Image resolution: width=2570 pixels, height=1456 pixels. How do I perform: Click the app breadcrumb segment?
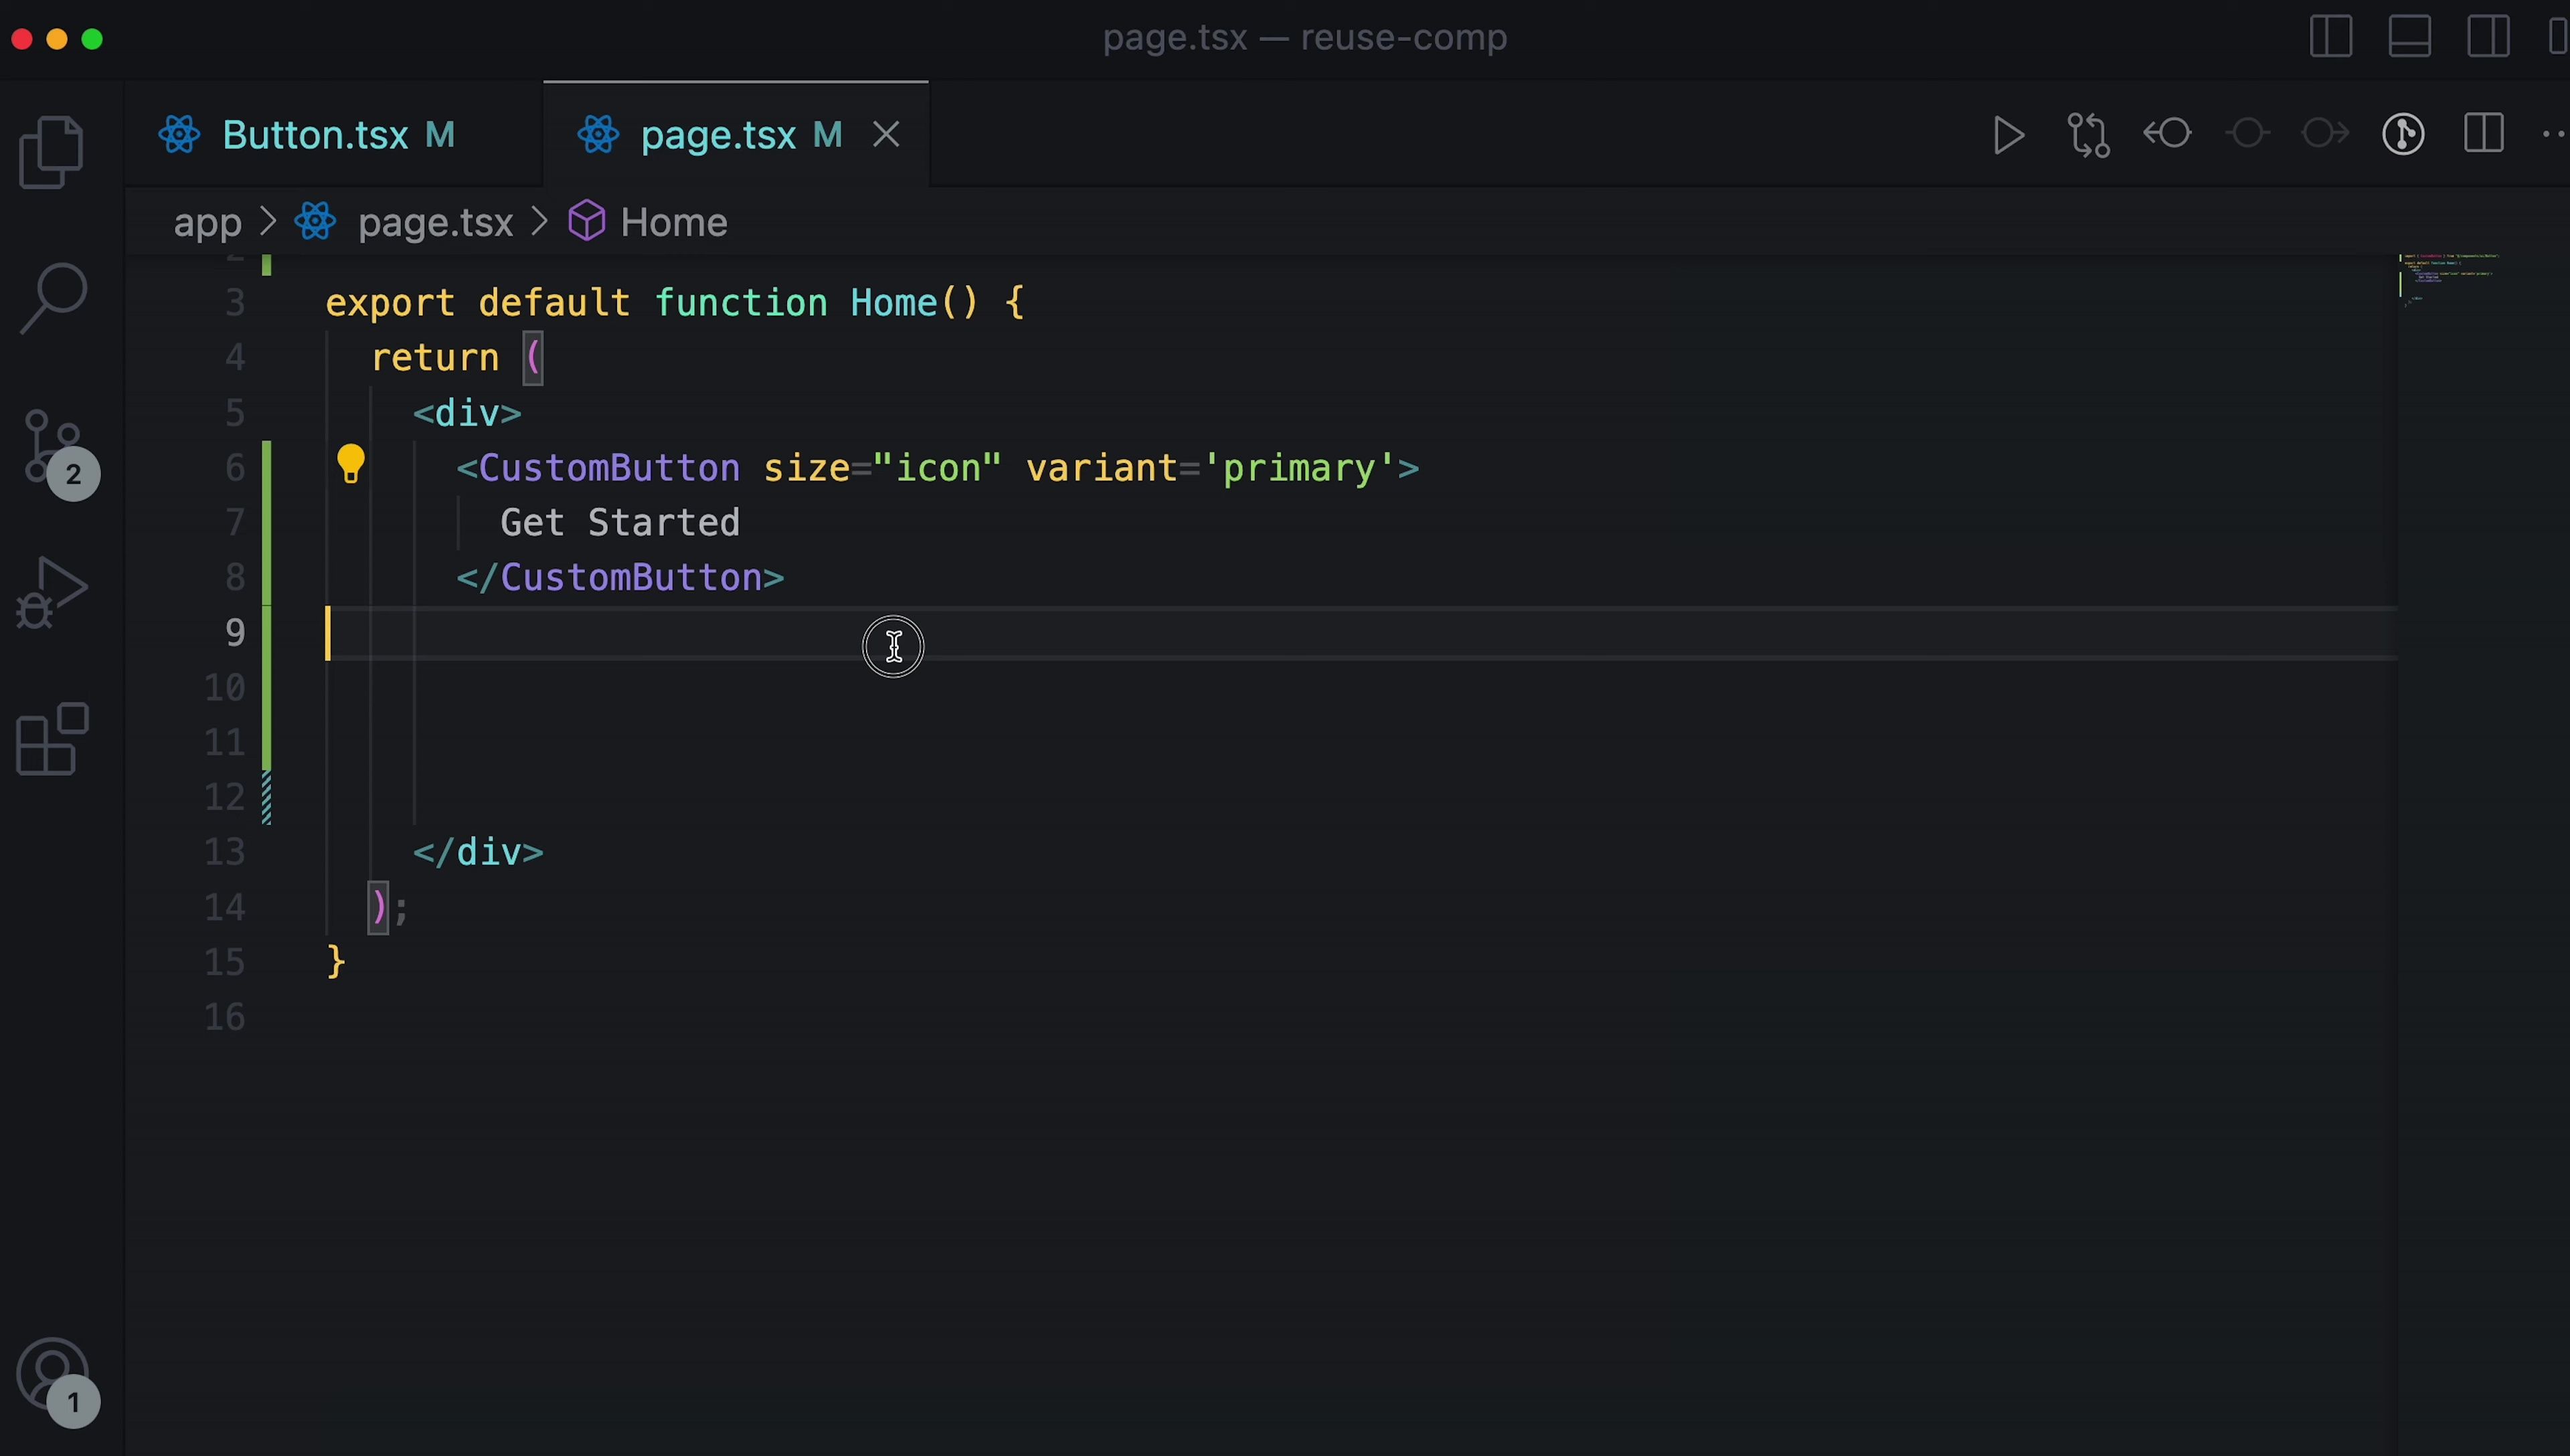tap(207, 223)
